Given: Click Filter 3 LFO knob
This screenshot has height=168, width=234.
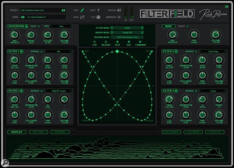Looking at the screenshot, I should click(x=15, y=115).
